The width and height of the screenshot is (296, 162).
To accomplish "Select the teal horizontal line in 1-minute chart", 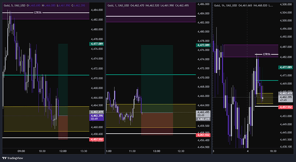I will click(151, 75).
